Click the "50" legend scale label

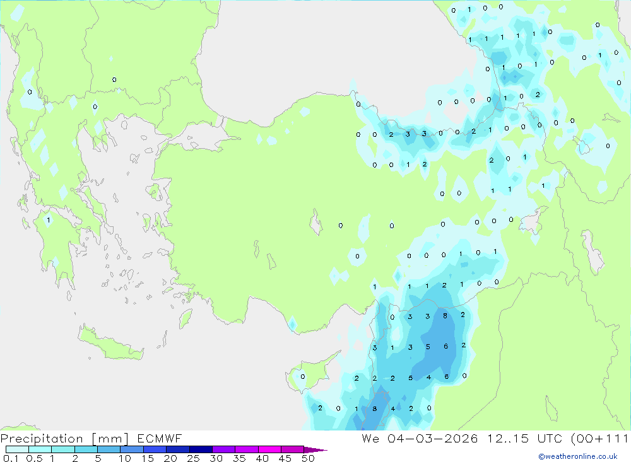pos(308,458)
